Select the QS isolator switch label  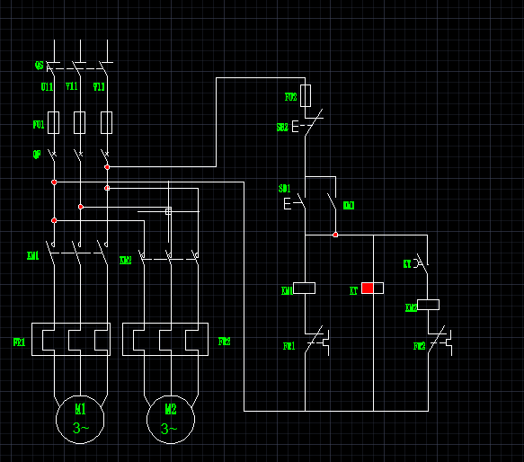(40, 66)
